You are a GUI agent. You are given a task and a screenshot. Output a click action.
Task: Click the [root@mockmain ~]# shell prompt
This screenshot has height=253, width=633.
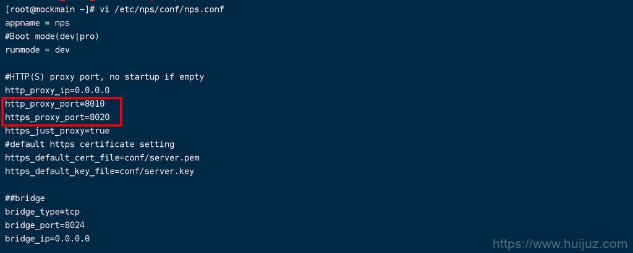(50, 9)
